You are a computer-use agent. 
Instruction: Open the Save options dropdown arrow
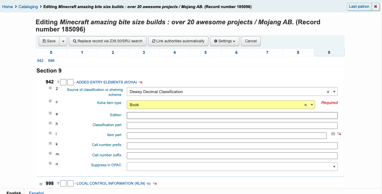(x=63, y=41)
